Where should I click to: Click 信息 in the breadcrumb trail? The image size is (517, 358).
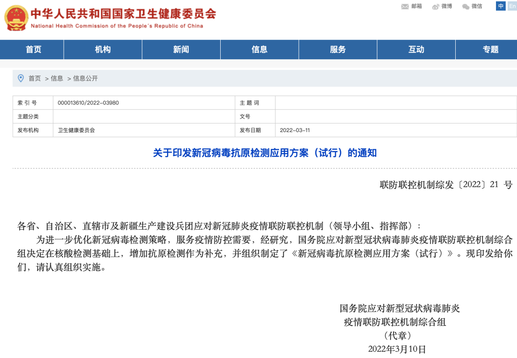coord(57,78)
